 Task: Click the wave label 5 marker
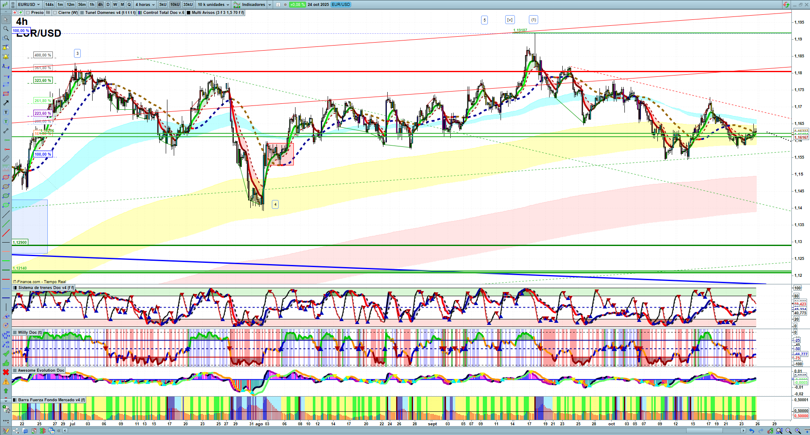(484, 20)
